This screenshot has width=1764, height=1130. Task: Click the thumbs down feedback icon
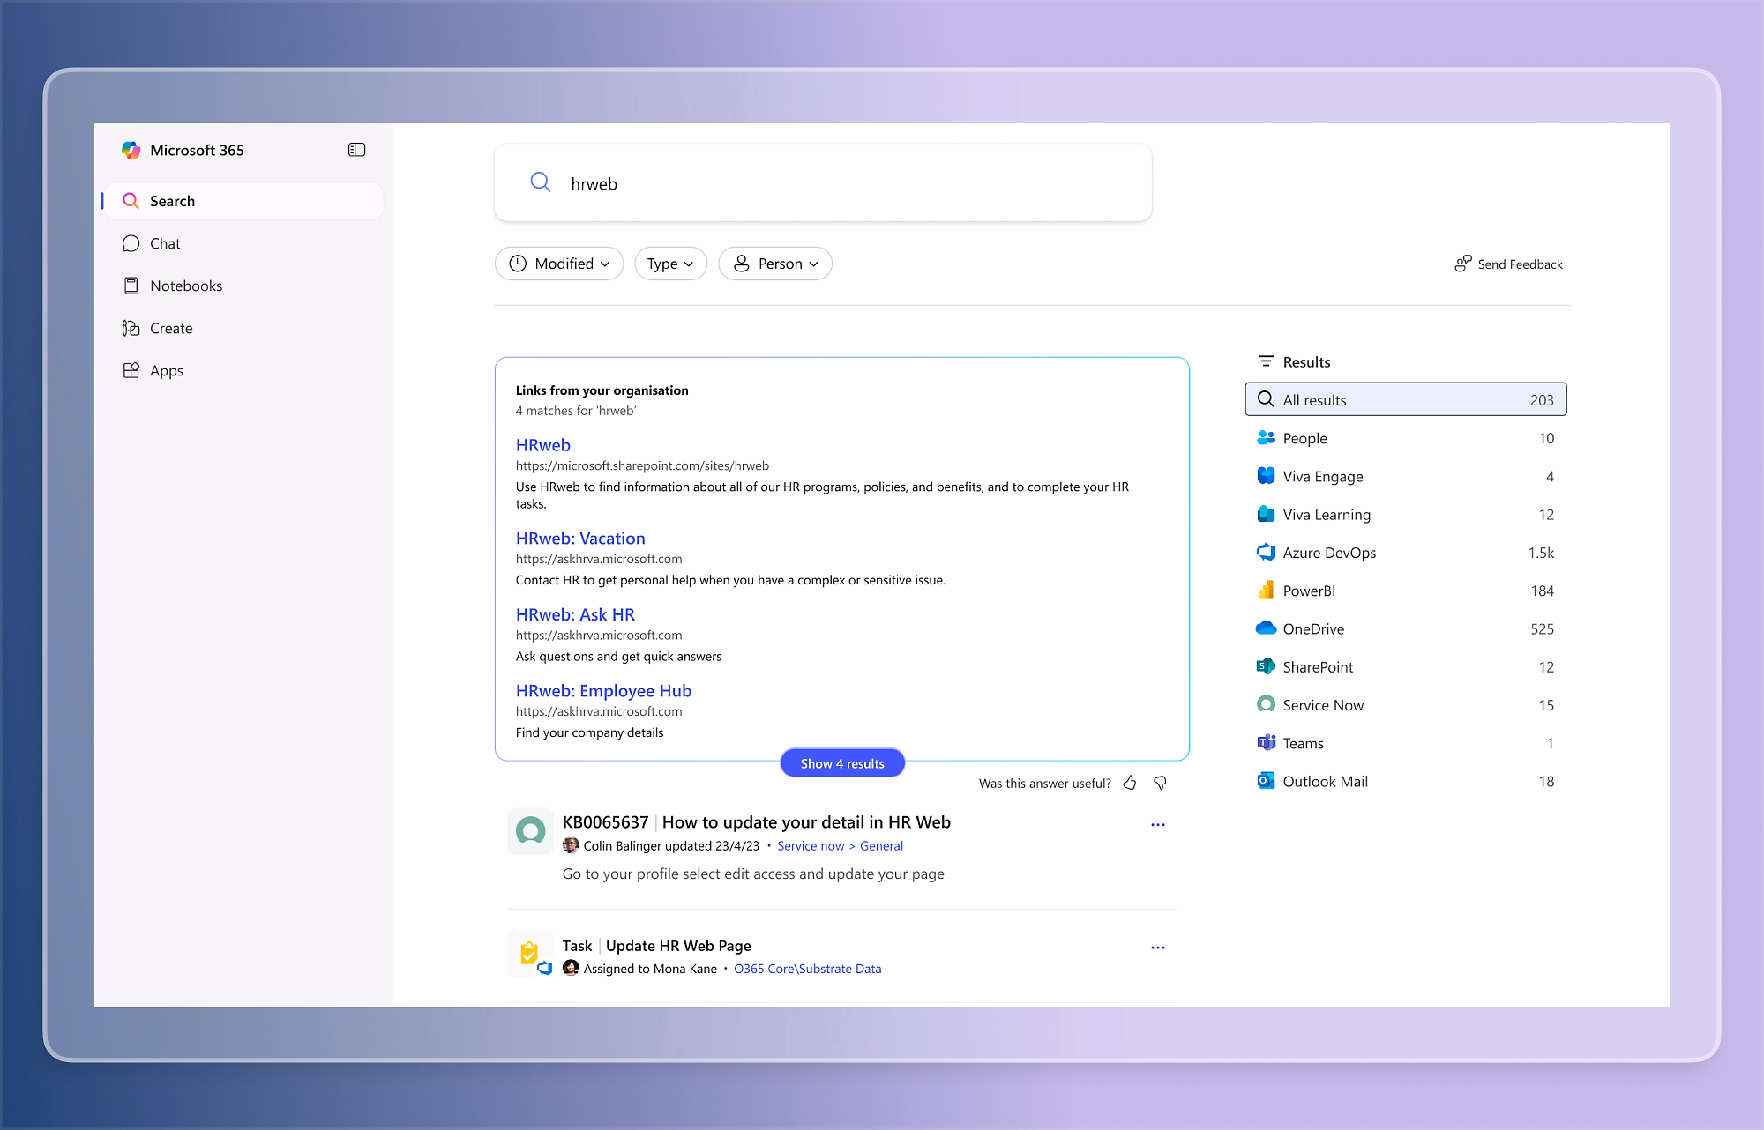point(1161,783)
